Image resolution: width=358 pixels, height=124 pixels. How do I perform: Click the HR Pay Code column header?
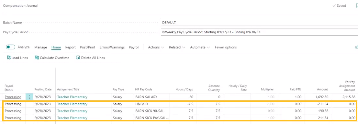click(144, 89)
